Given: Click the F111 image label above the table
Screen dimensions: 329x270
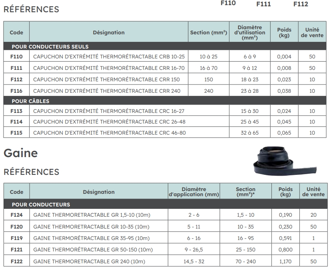Looking at the screenshot, I should click(x=264, y=4).
